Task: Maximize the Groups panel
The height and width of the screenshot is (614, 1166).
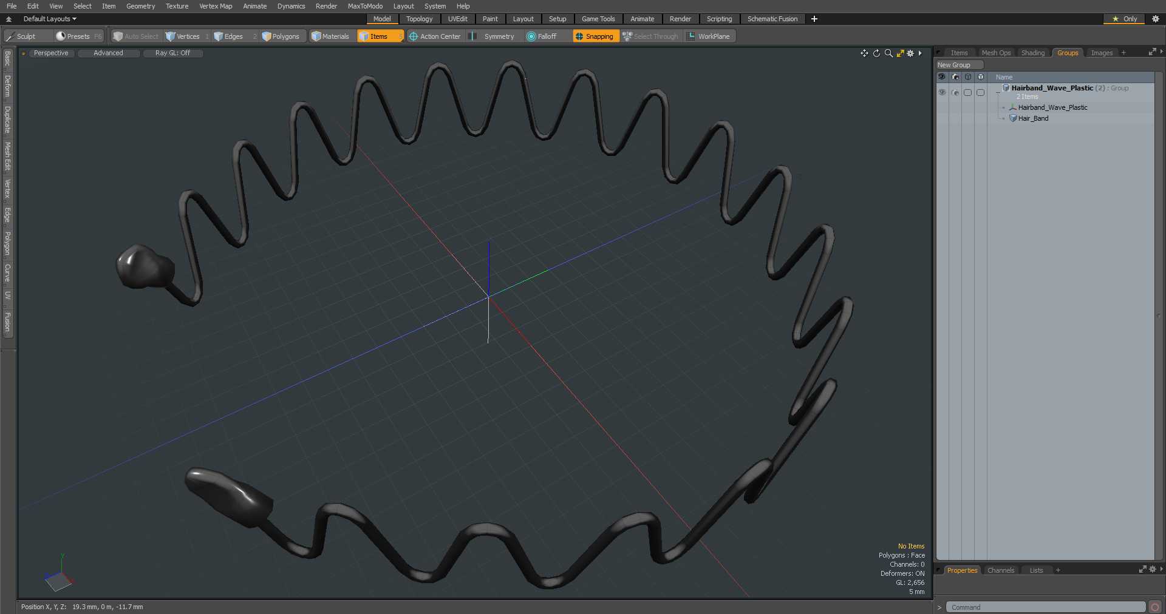Action: tap(1151, 53)
